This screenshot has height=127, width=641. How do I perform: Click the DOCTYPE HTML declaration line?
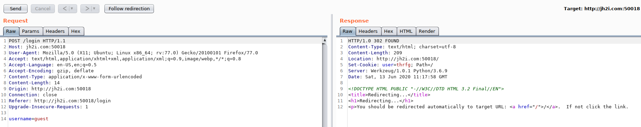coord(426,89)
